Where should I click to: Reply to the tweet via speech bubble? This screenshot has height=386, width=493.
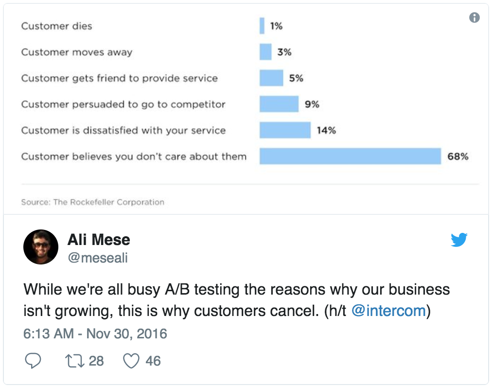[x=33, y=361]
